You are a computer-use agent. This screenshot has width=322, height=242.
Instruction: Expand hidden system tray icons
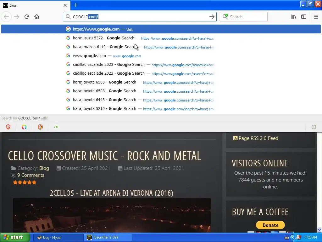[293, 238]
